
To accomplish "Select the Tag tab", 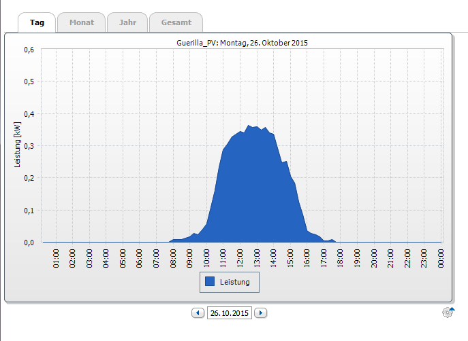I will tap(37, 22).
